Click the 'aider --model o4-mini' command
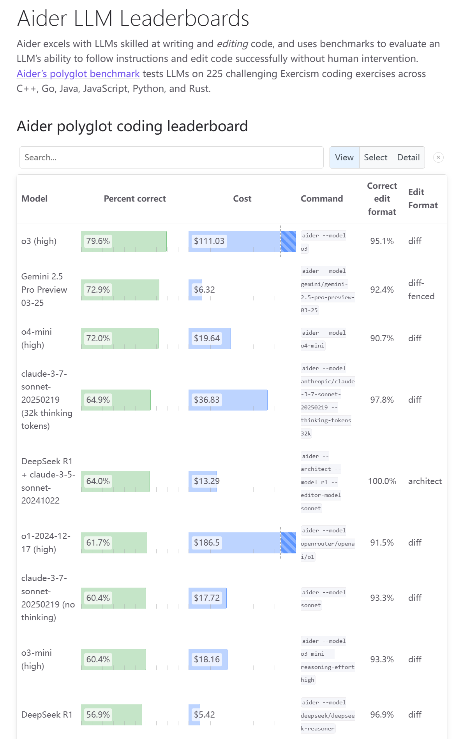This screenshot has width=462, height=739. tap(323, 339)
